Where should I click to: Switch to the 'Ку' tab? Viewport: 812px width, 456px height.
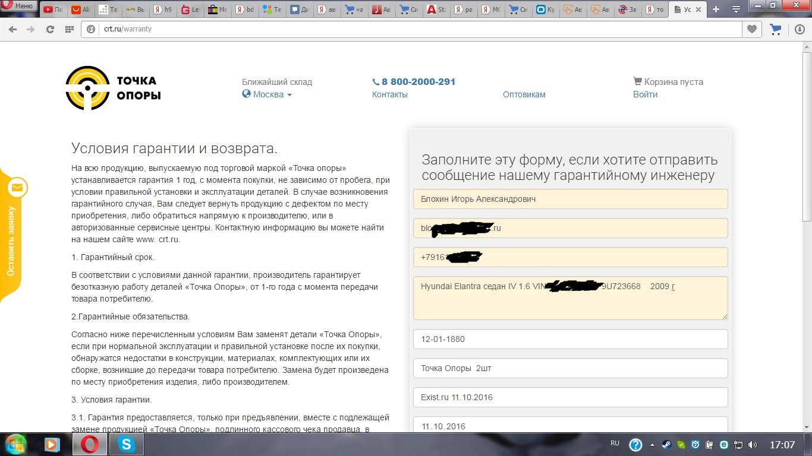click(x=546, y=9)
